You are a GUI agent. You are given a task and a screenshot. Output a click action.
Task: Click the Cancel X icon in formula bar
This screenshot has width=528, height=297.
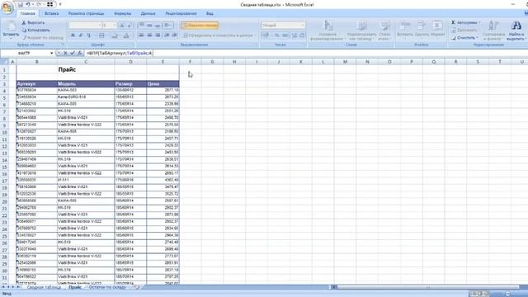66,53
